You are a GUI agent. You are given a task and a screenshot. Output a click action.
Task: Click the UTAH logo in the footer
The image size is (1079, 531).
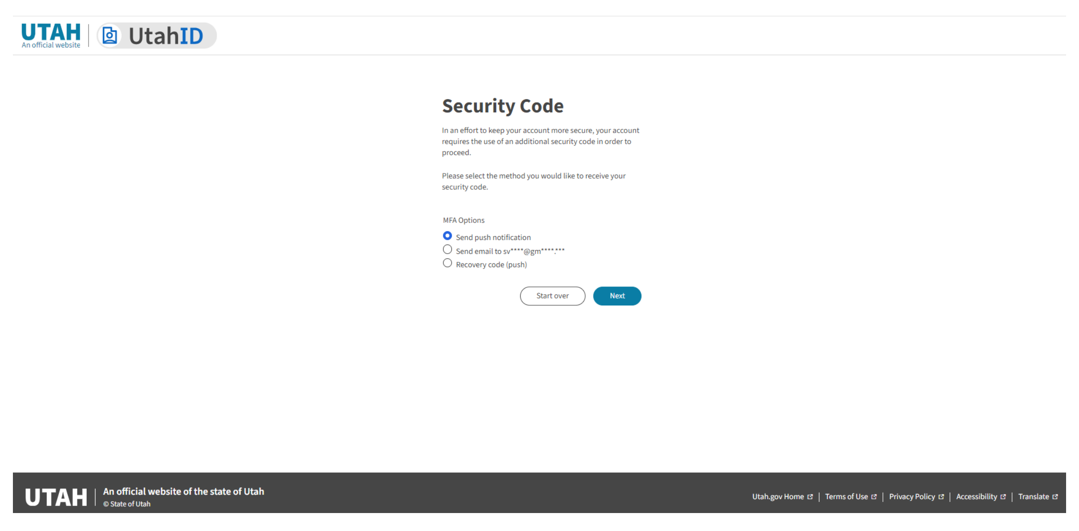point(56,496)
